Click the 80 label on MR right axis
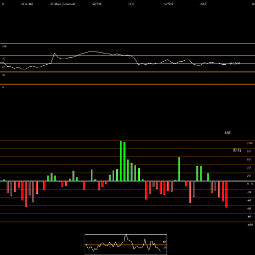The height and width of the screenshot is (255, 255). pyautogui.click(x=249, y=151)
